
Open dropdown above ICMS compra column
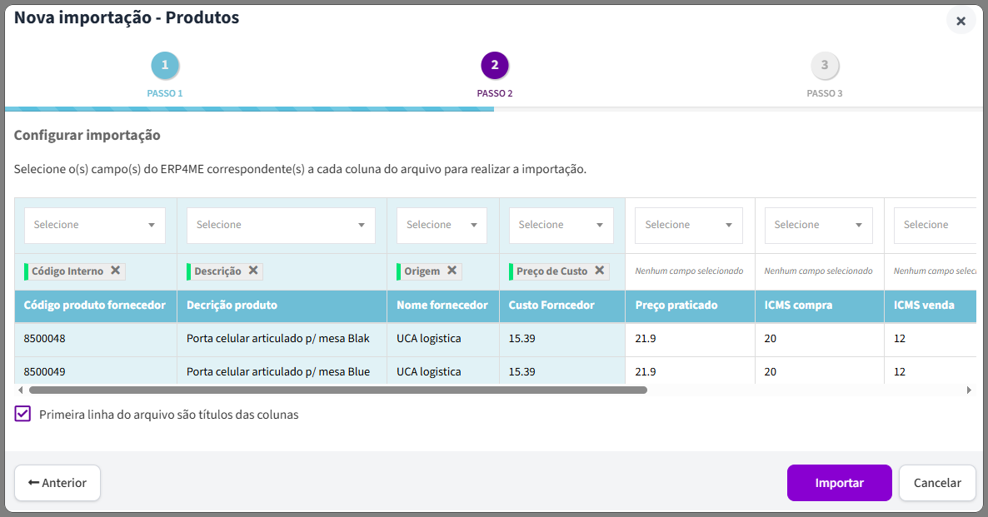[819, 225]
